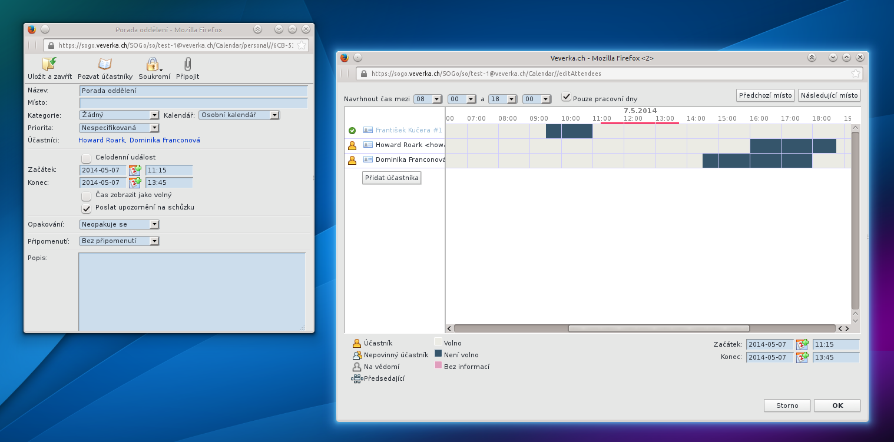Click the Soukromí padlock icon

click(x=153, y=64)
